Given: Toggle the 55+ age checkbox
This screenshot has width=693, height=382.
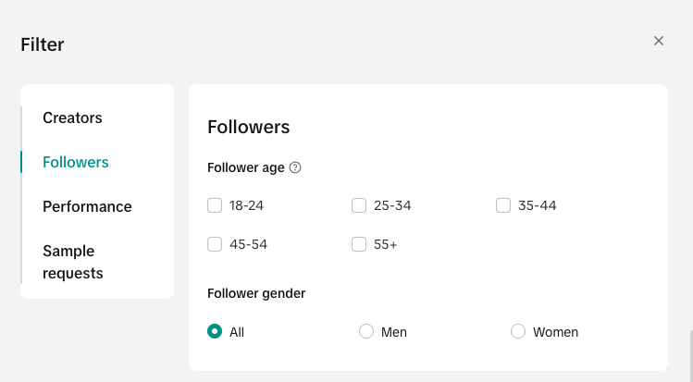Looking at the screenshot, I should click(x=359, y=244).
